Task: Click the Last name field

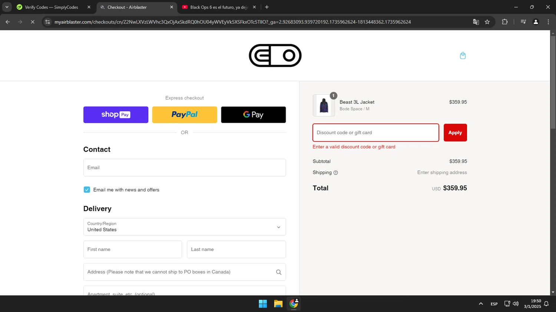Action: tap(236, 250)
